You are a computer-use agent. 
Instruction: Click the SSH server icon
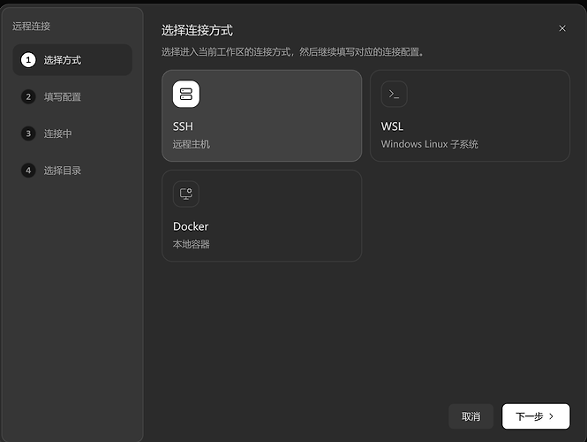(186, 94)
